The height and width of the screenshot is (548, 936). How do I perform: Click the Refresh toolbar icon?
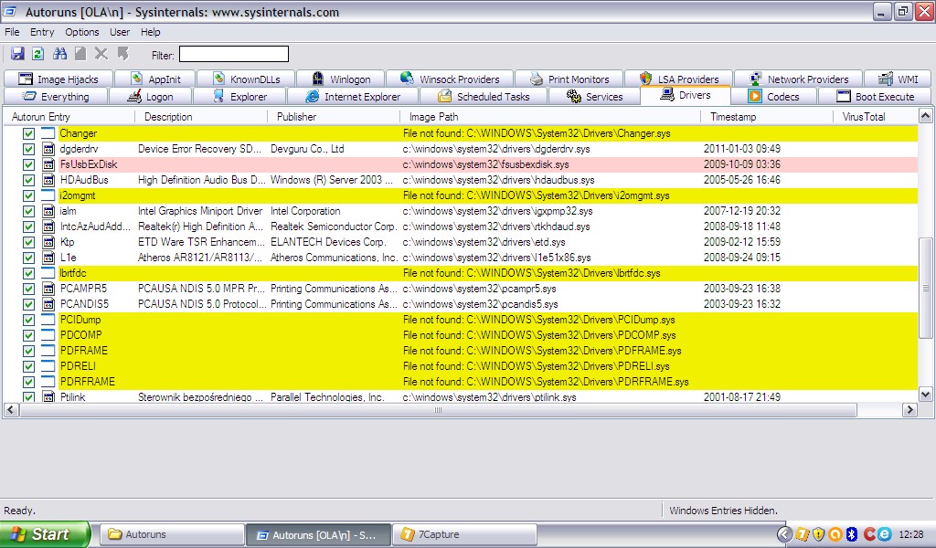[x=37, y=54]
